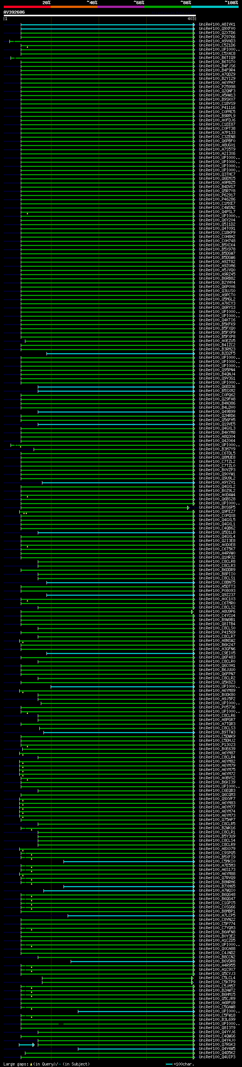Click hit label UniRef100_A8U9P6
Screen dimensions: 242x1067
pos(217,611)
